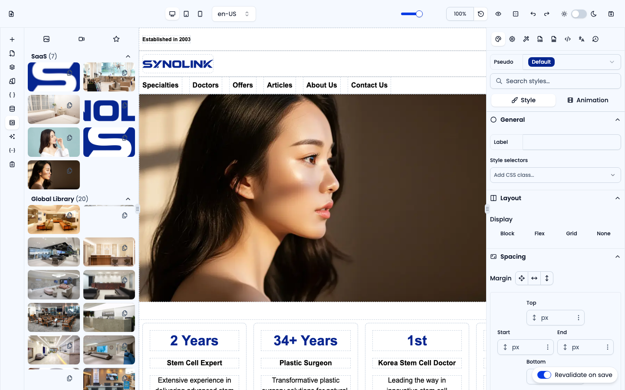The height and width of the screenshot is (390, 625).
Task: Click the About Us navigation link
Action: coord(322,85)
